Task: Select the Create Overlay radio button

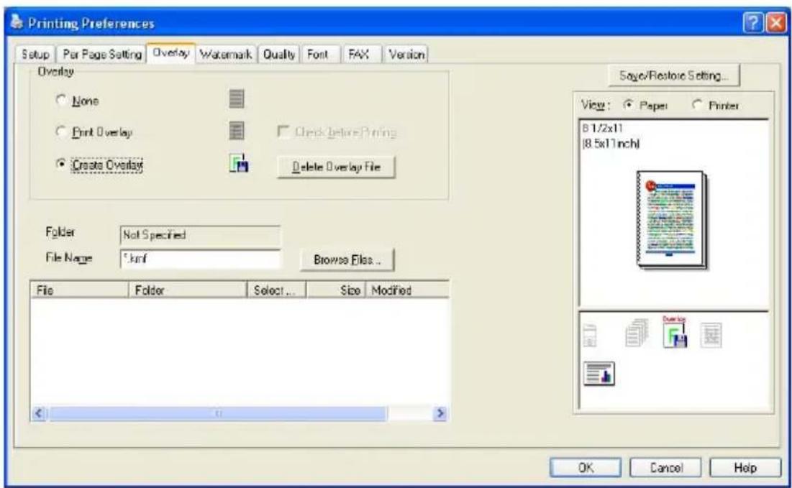Action: click(61, 165)
